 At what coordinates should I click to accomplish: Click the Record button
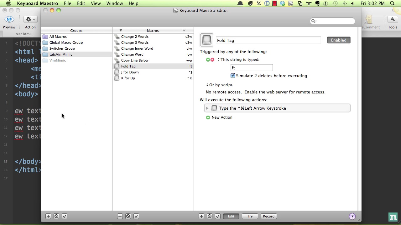tap(268, 216)
